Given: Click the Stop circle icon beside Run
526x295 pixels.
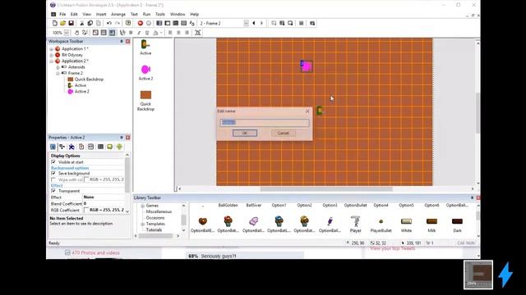Looking at the screenshot, I should coord(149,23).
